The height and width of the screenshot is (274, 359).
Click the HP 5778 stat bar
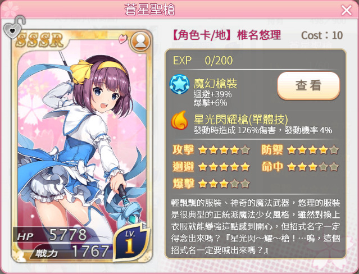click(x=56, y=235)
